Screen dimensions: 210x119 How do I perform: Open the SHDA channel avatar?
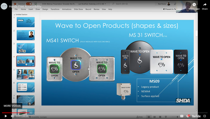point(4,6)
